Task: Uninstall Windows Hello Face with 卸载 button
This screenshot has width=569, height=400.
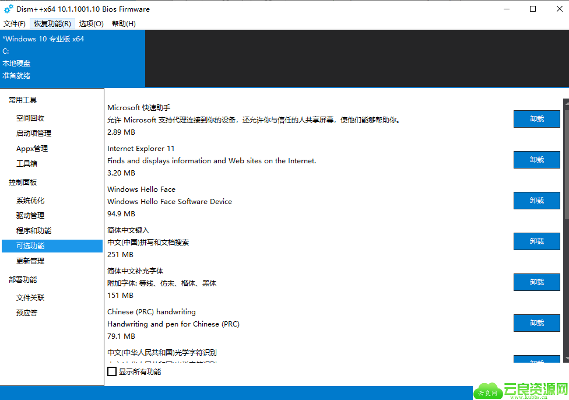Action: [537, 201]
